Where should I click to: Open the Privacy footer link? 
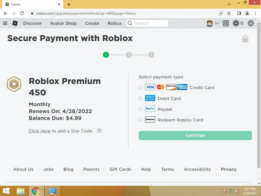pyautogui.click(x=229, y=169)
